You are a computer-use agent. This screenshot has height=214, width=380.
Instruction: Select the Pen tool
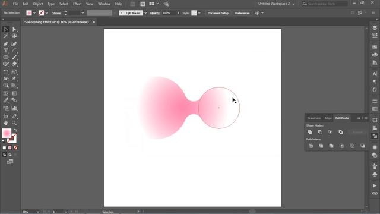click(x=5, y=44)
